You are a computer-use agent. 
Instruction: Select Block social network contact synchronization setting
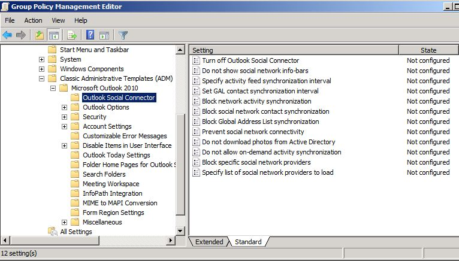point(265,111)
